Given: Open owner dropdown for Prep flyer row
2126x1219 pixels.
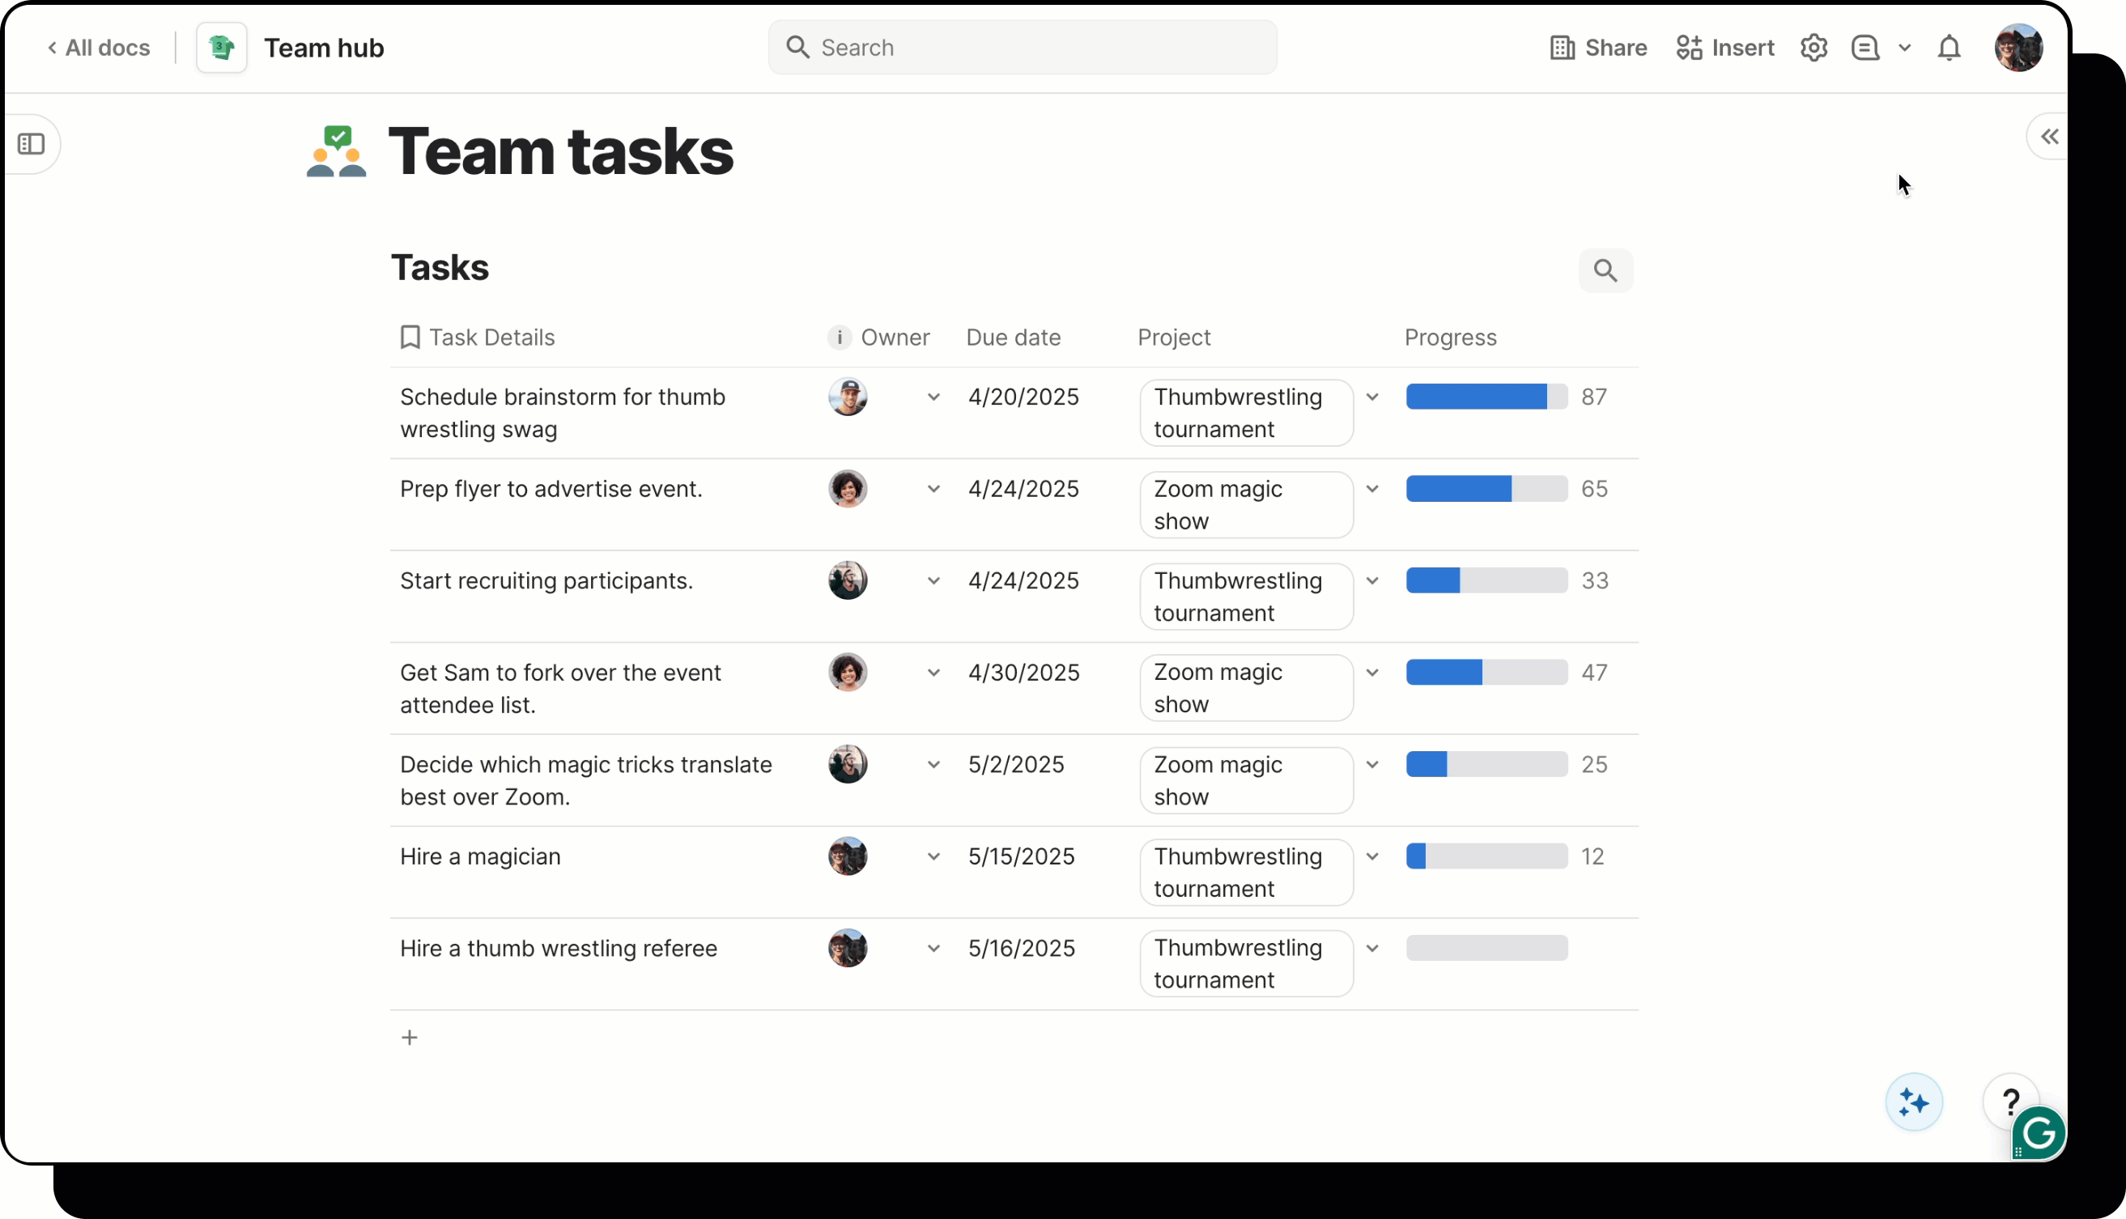Looking at the screenshot, I should click(933, 489).
